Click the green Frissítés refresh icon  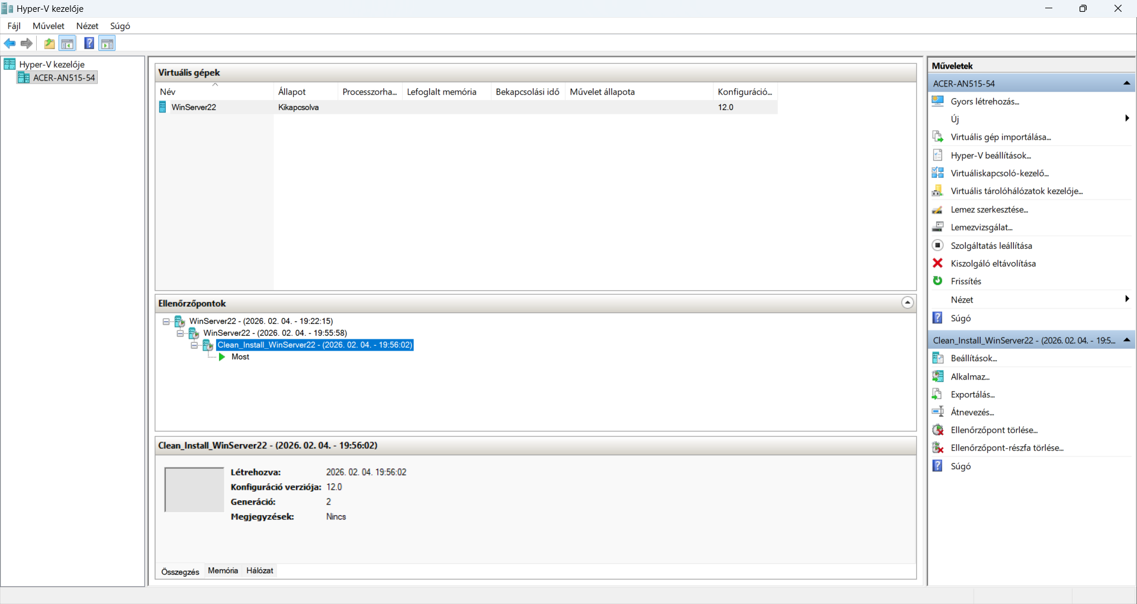pos(938,281)
